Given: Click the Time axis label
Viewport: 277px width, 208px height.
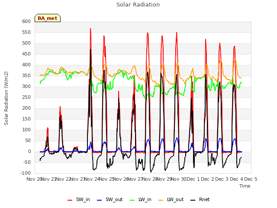Looking at the screenshot, I should point(245,186).
